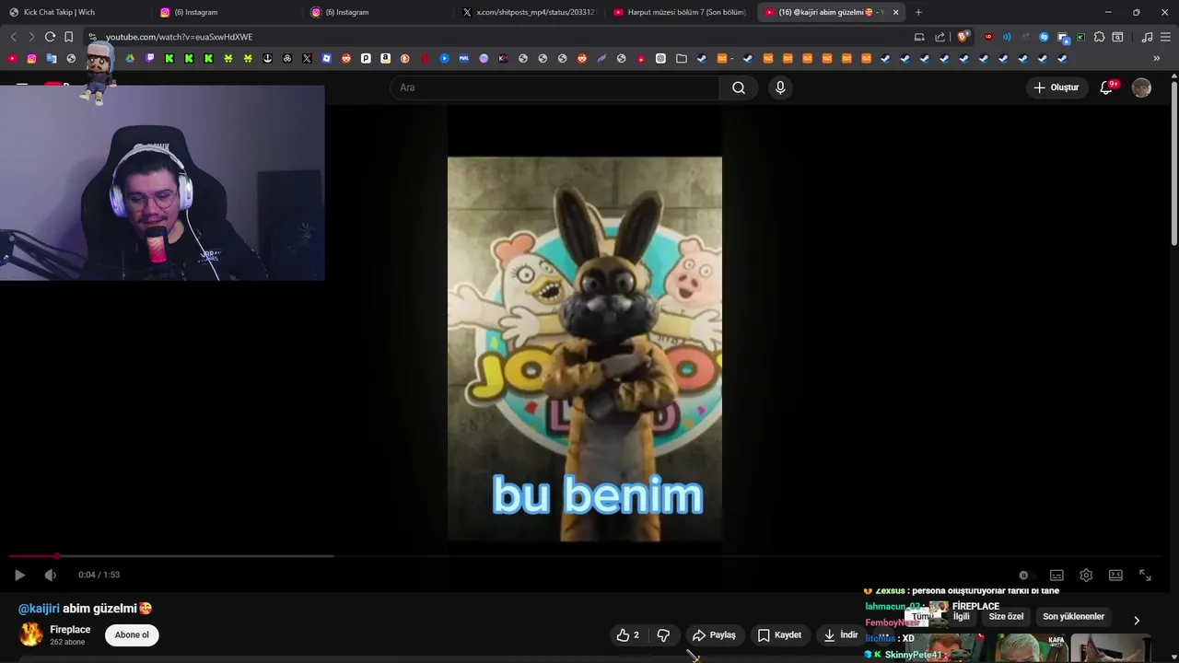1179x663 pixels.
Task: Click the İndir download button
Action: coord(840,634)
